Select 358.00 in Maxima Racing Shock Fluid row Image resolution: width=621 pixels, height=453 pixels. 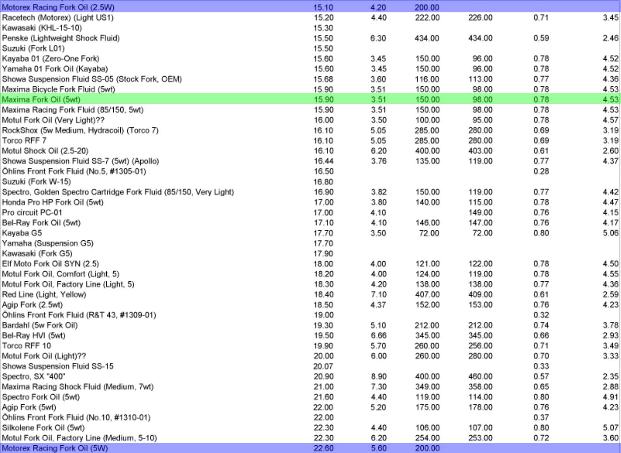coord(480,387)
